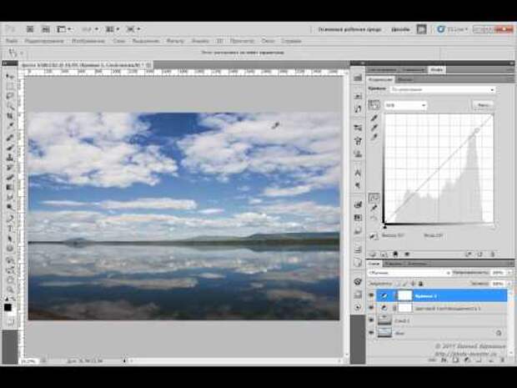The width and height of the screenshot is (517, 388).
Task: Open the fill slider arrow in Layers
Action: click(509, 284)
